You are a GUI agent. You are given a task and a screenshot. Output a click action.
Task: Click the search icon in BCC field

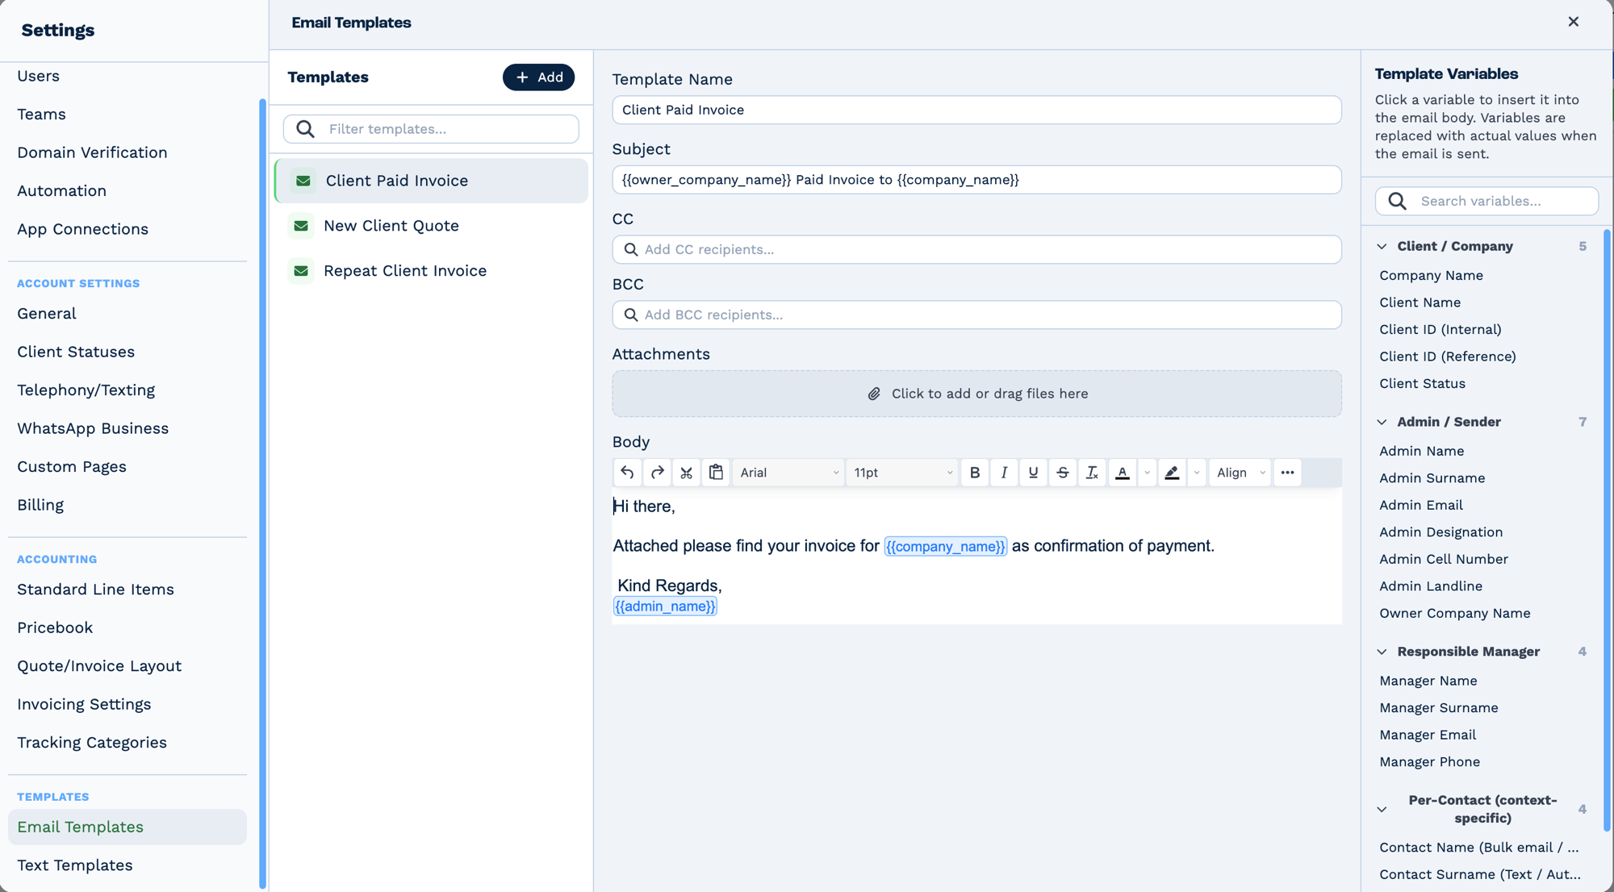631,315
